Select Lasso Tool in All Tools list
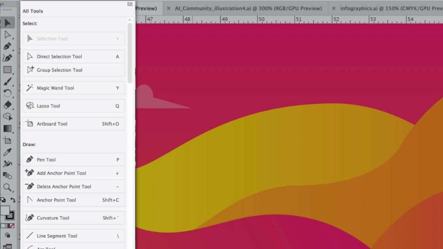This screenshot has width=443, height=249. pos(74,106)
